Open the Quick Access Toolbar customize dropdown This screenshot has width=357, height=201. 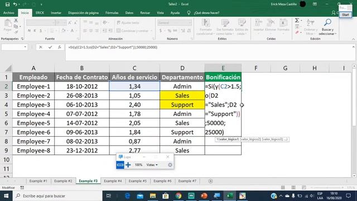coord(41,4)
